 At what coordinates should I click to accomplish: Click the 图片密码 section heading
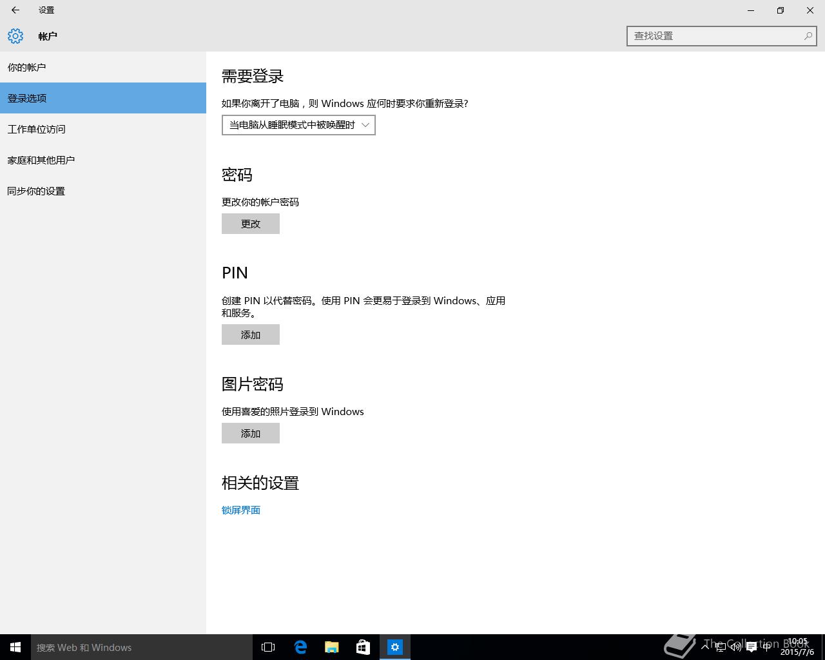coord(253,384)
